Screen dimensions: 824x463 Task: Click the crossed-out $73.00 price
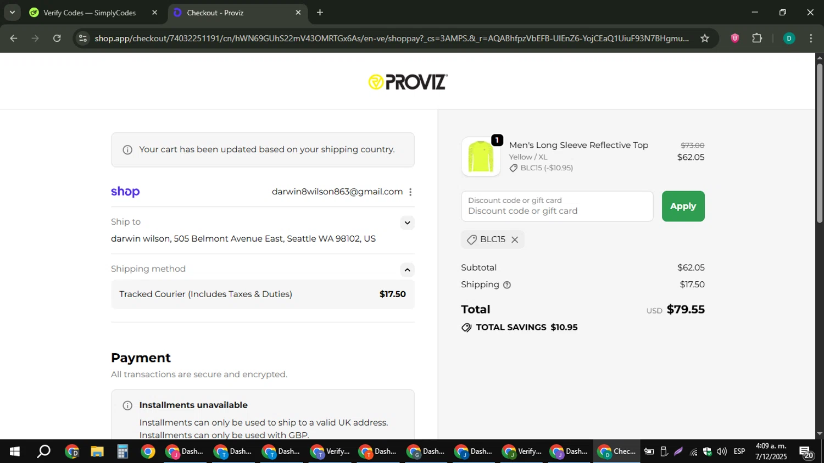692,146
